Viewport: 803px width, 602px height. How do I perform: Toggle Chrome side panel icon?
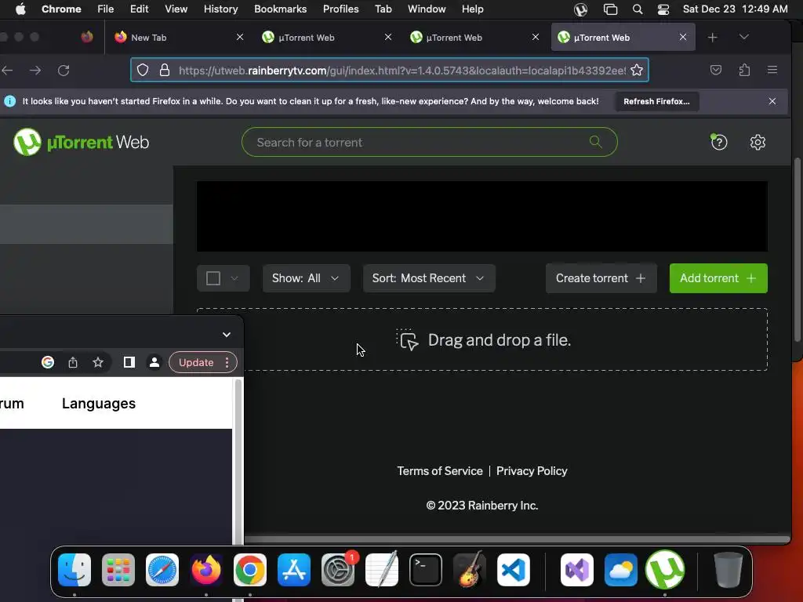(x=129, y=362)
